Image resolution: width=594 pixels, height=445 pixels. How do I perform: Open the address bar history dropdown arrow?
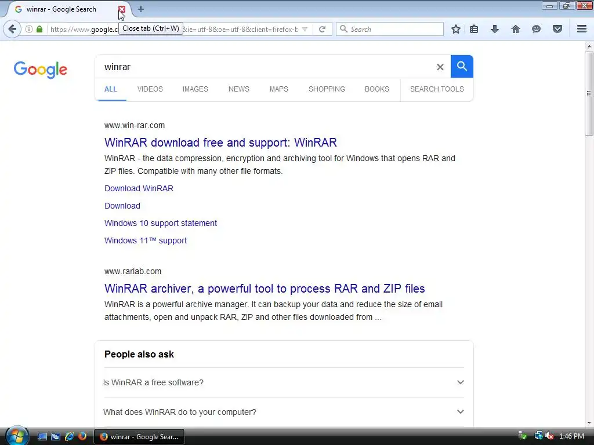[305, 29]
